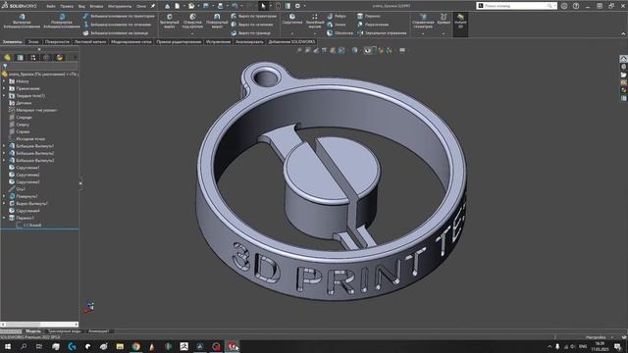This screenshot has height=353, width=628.
Task: Click the Настройка status bar entry
Action: [596, 337]
